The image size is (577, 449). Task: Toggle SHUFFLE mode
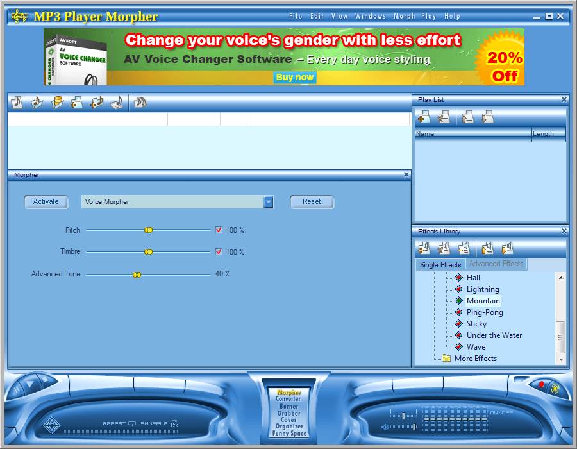(160, 423)
